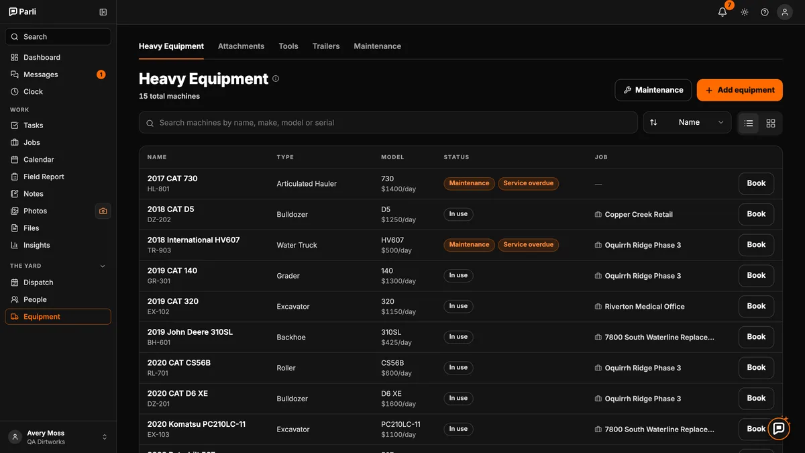
Task: Click the Maintenance button with wrench
Action: pos(653,90)
